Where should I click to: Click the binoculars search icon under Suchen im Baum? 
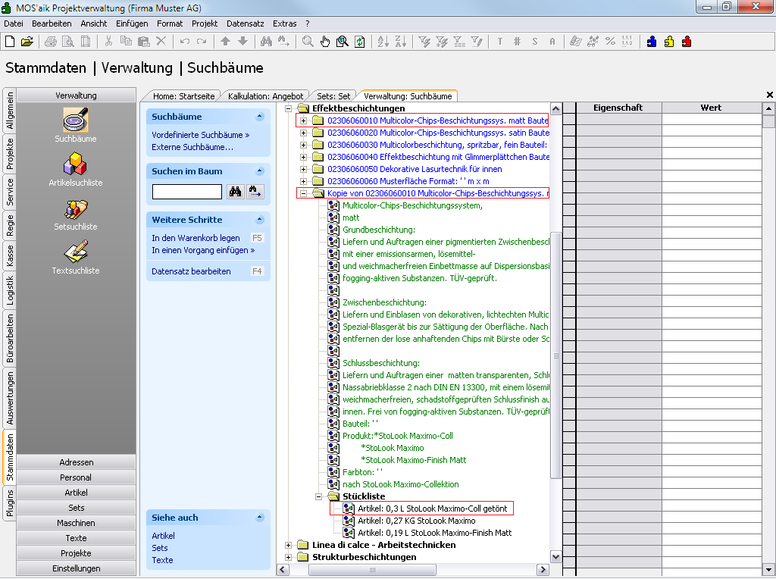point(235,192)
